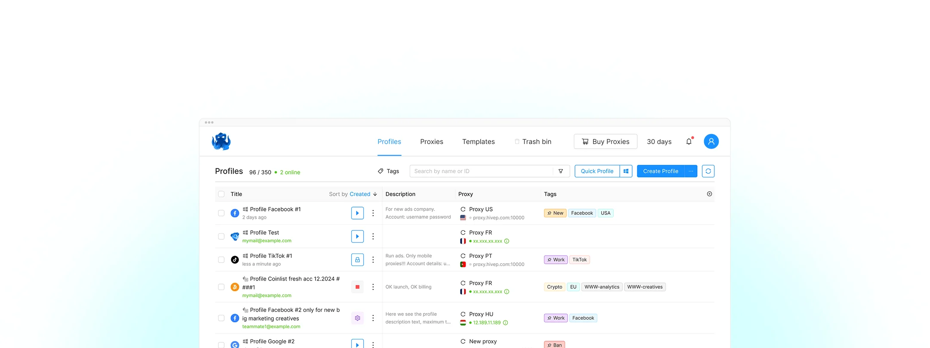Select checkbox for Profile Coinlist

click(221, 287)
